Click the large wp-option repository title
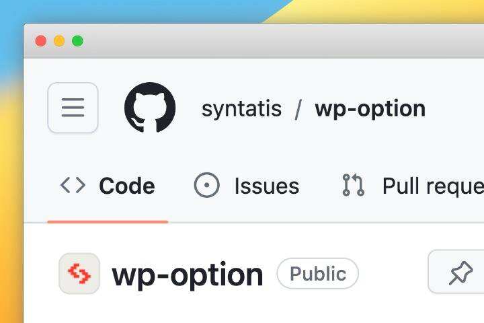Image resolution: width=484 pixels, height=323 pixels. [x=188, y=274]
